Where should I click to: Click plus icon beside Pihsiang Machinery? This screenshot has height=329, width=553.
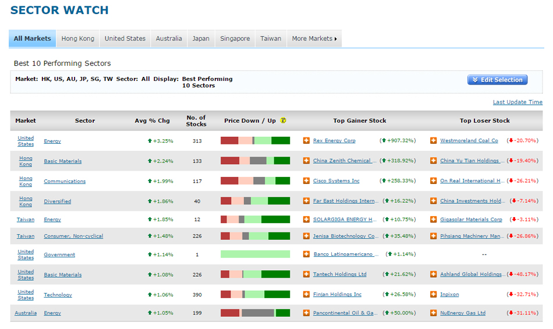[433, 236]
